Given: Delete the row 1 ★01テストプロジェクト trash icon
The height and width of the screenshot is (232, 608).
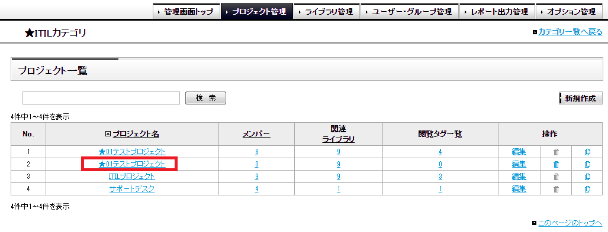Looking at the screenshot, I should 556,152.
